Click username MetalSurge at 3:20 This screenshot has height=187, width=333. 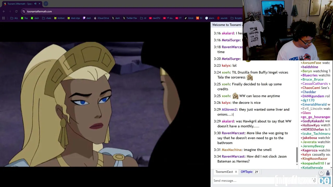[231, 59]
